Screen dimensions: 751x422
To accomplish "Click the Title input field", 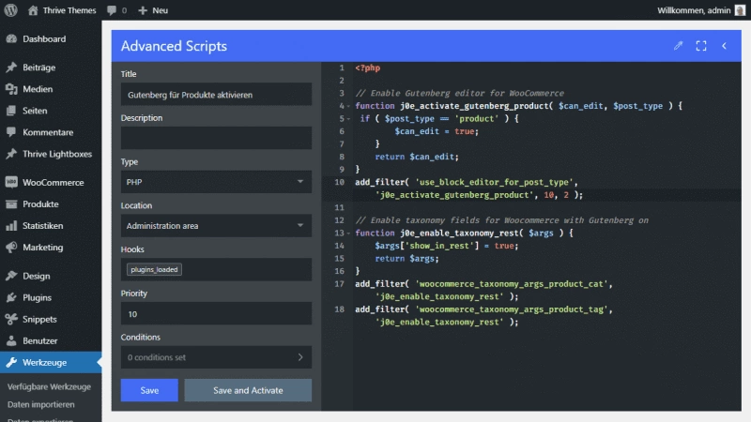I will [216, 95].
